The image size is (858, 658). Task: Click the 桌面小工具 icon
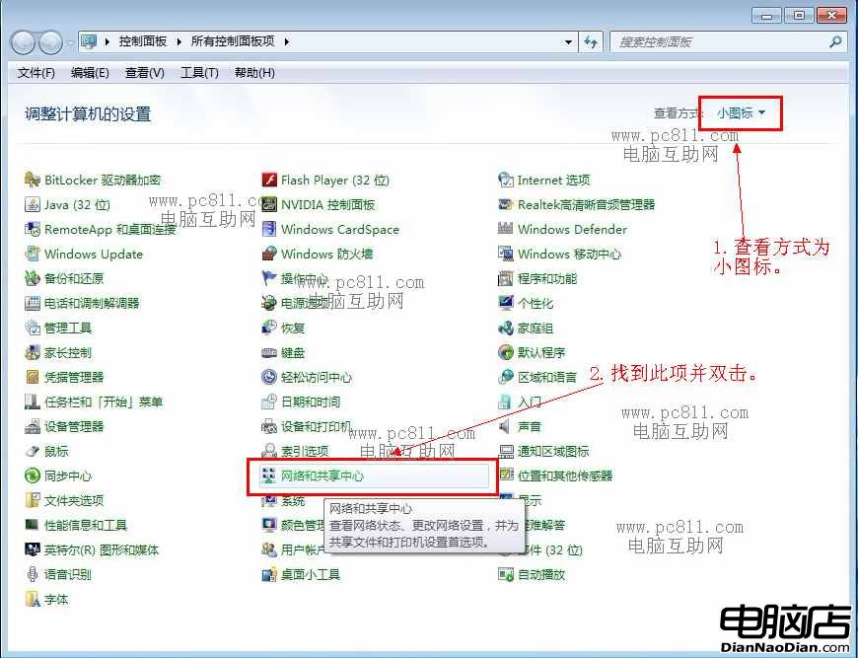[x=269, y=574]
